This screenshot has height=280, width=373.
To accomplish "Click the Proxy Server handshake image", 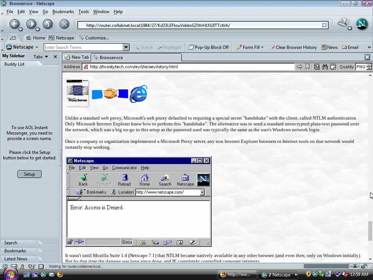I will 107,93.
